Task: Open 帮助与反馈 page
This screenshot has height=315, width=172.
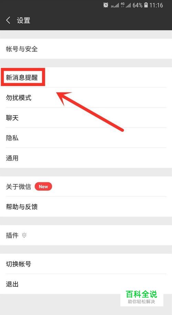Action: [86, 207]
